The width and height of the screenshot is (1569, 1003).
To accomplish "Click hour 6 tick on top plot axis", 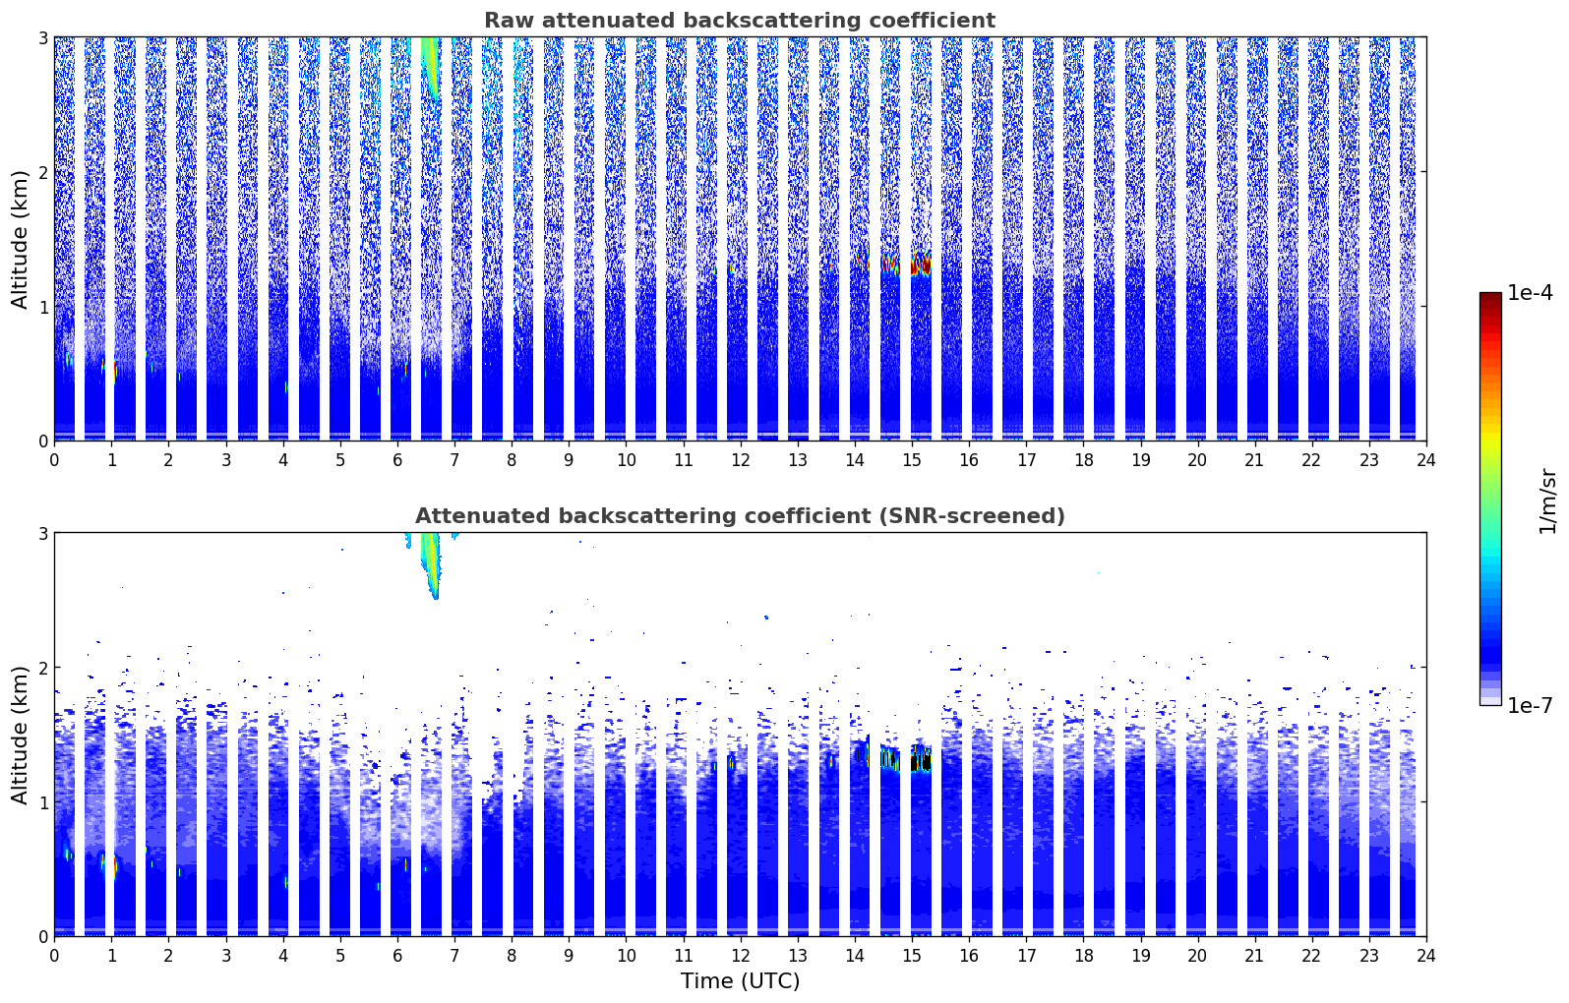I will tap(397, 460).
